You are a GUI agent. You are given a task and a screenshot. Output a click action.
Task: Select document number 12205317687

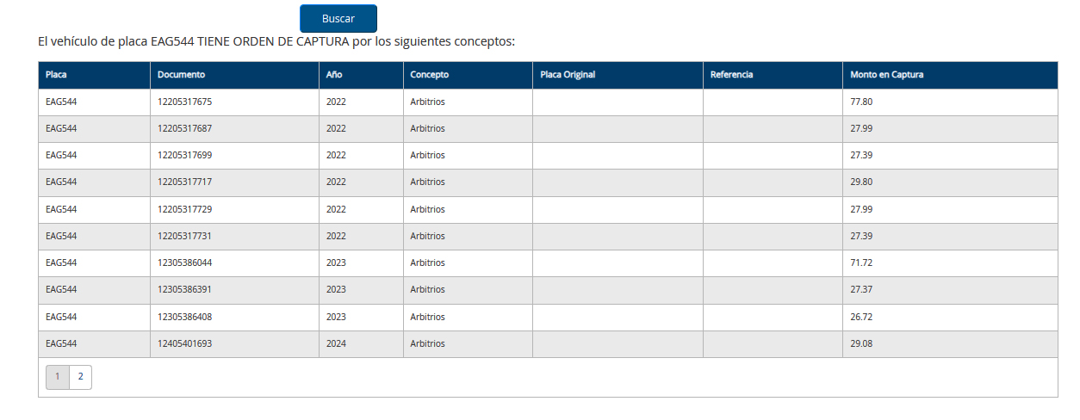(184, 128)
